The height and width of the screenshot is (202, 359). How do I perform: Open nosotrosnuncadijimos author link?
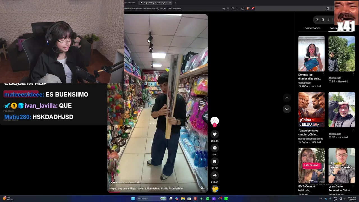(311, 139)
